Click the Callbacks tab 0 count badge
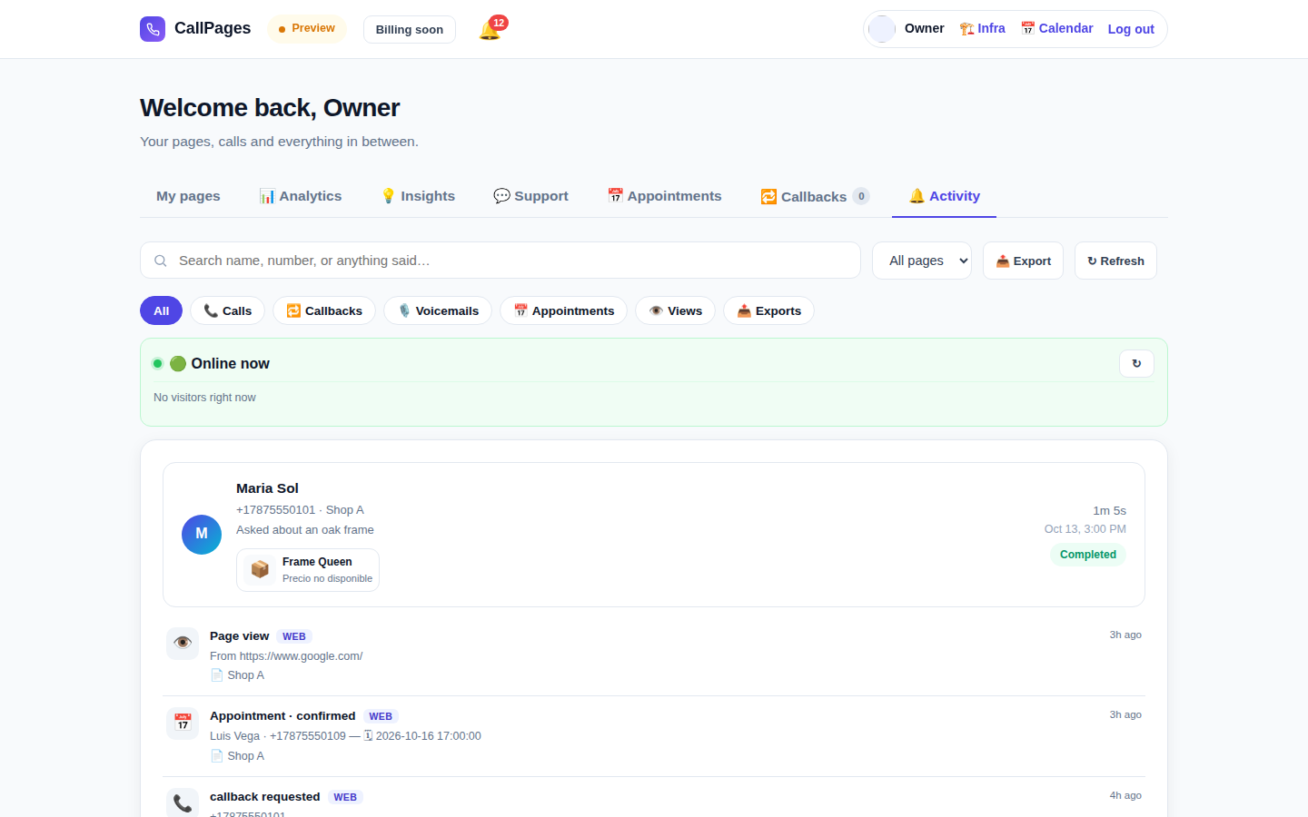The height and width of the screenshot is (817, 1308). (x=861, y=196)
